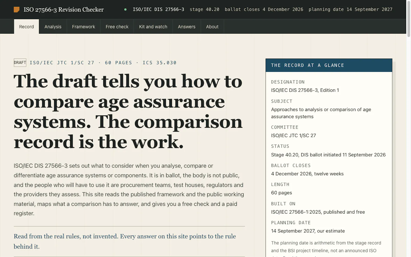Select the Kit and watch tab
Screen dimensions: 411x257
[153, 26]
